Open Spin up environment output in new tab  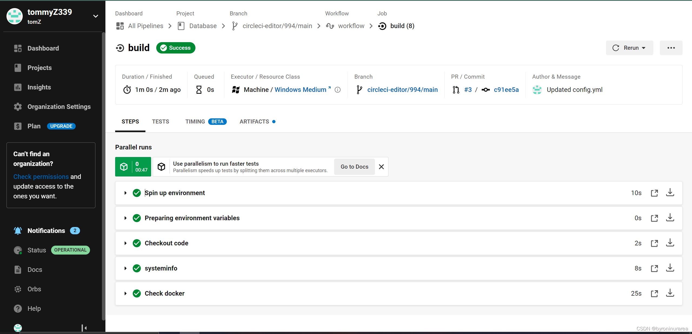[654, 193]
